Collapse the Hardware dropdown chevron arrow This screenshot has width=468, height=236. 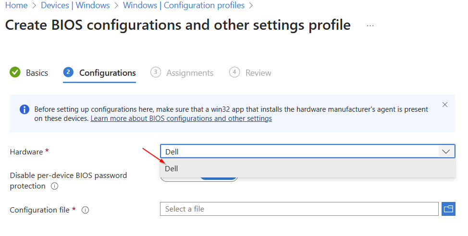(x=446, y=152)
